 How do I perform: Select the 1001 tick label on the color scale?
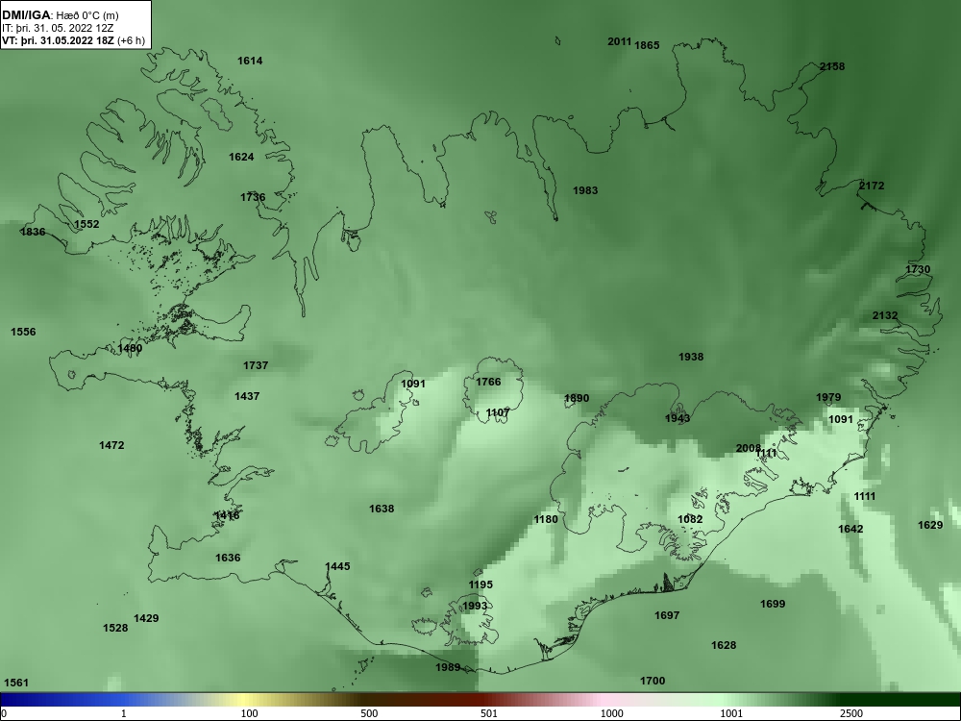click(731, 713)
